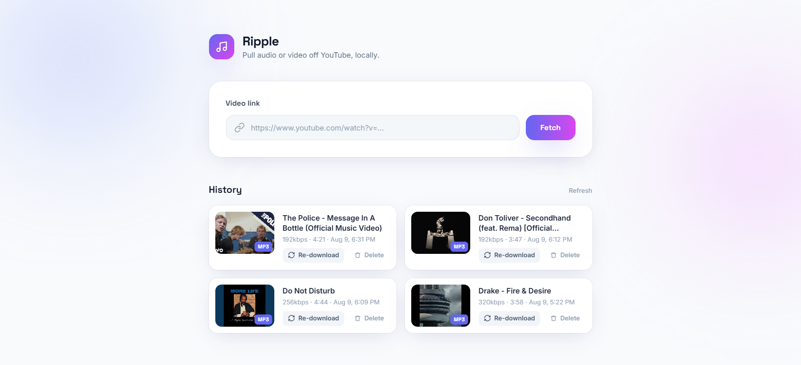Click the MP3 badge on The Police thumbnail
This screenshot has height=365, width=801.
[263, 247]
